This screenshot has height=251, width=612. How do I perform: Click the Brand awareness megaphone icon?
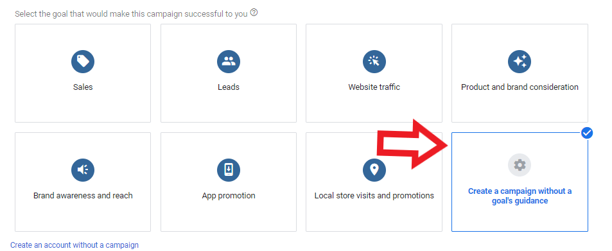pyautogui.click(x=83, y=170)
